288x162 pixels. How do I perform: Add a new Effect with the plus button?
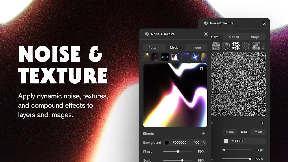pyautogui.click(x=204, y=134)
